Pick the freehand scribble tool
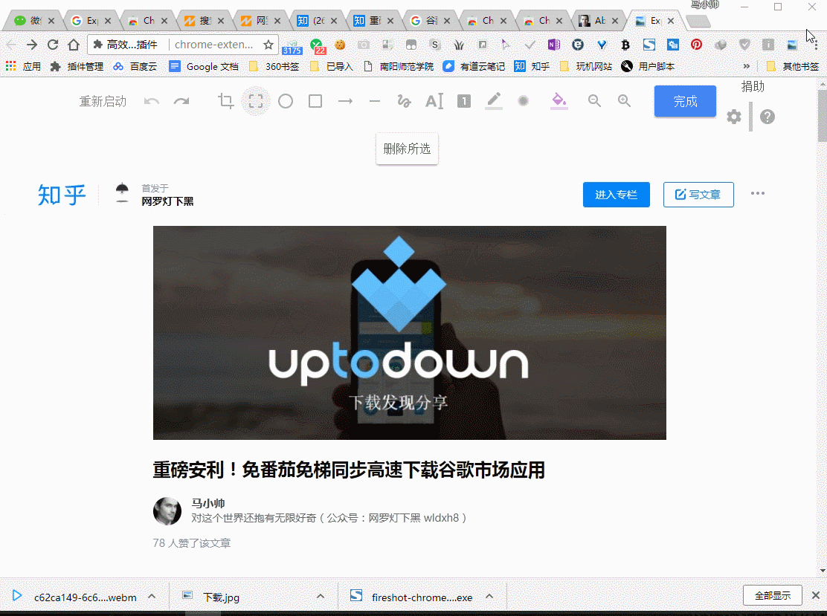Screen dimensions: 827x616 coord(404,101)
